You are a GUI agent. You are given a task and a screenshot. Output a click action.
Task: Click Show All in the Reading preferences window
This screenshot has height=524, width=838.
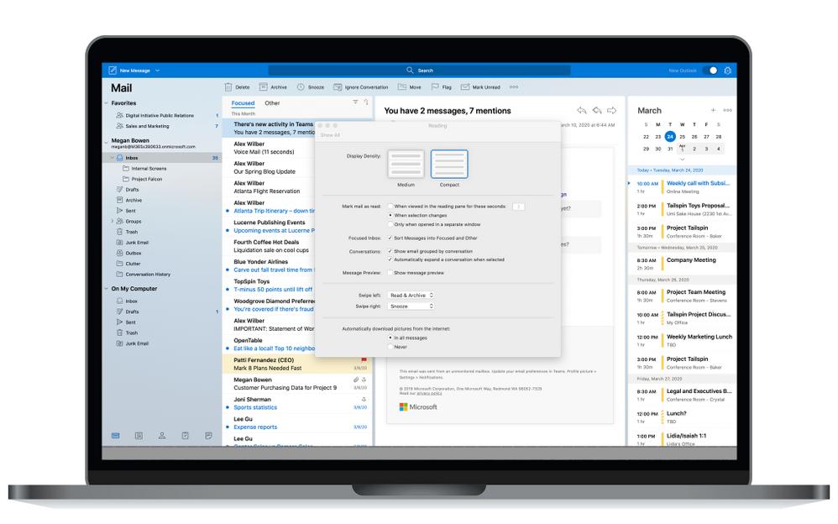click(330, 135)
